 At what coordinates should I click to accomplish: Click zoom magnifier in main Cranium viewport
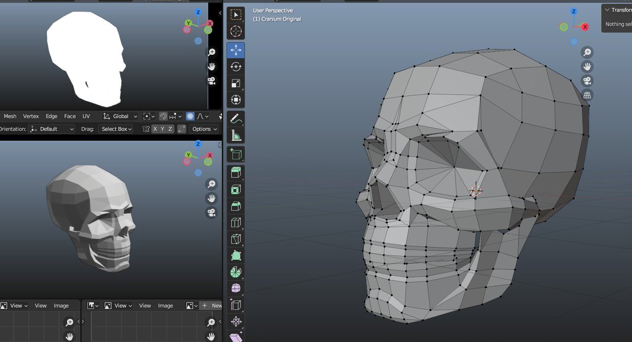587,52
